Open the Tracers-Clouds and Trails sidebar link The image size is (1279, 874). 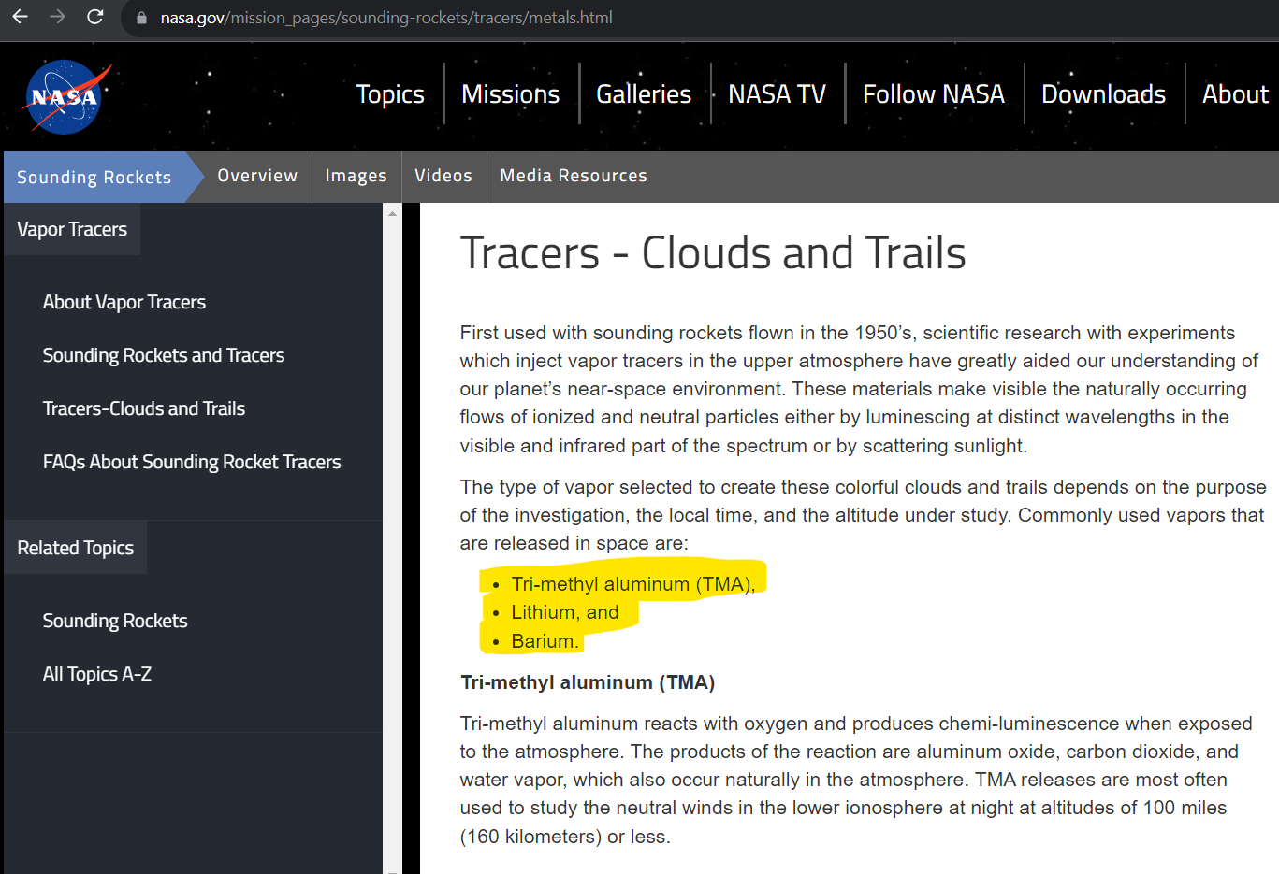coord(144,408)
